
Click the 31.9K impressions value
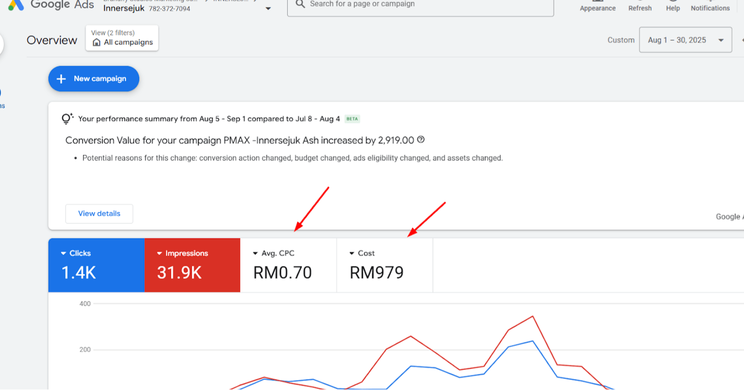(x=179, y=273)
